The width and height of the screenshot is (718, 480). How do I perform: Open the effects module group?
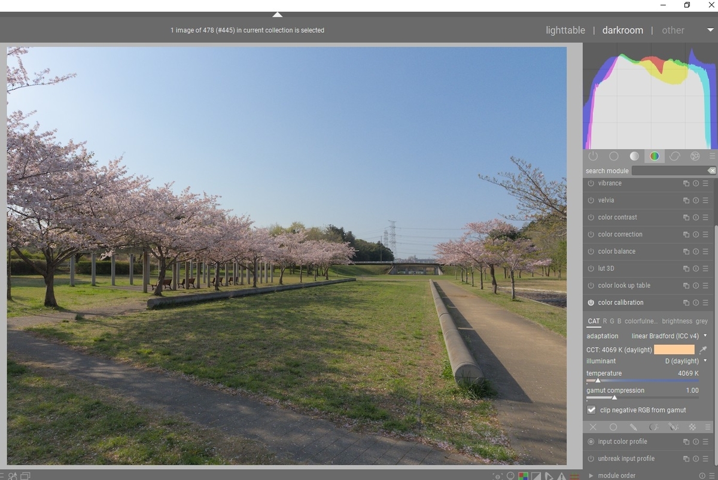click(695, 156)
